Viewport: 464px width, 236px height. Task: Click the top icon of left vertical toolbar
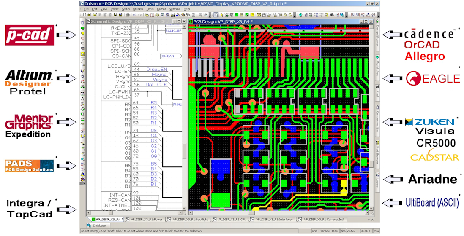click(x=82, y=23)
